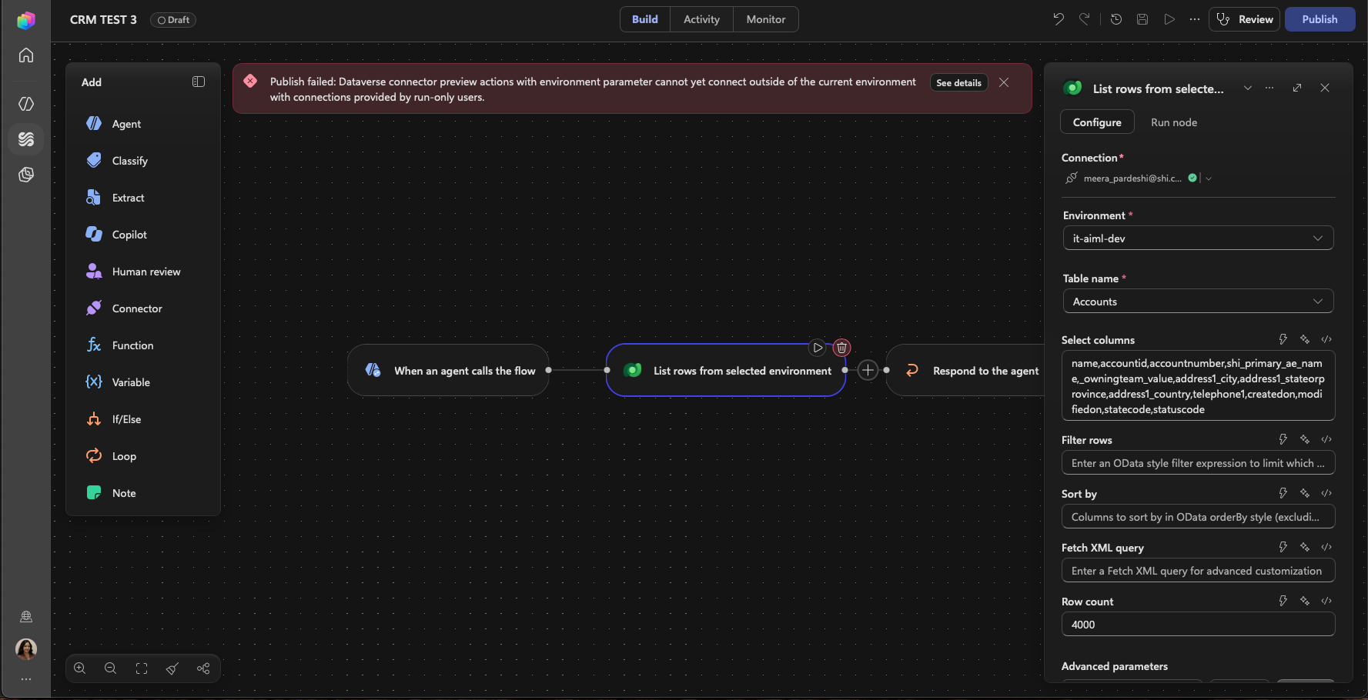Select the agent calls the flow trigger node
This screenshot has width=1368, height=700.
[x=448, y=370]
